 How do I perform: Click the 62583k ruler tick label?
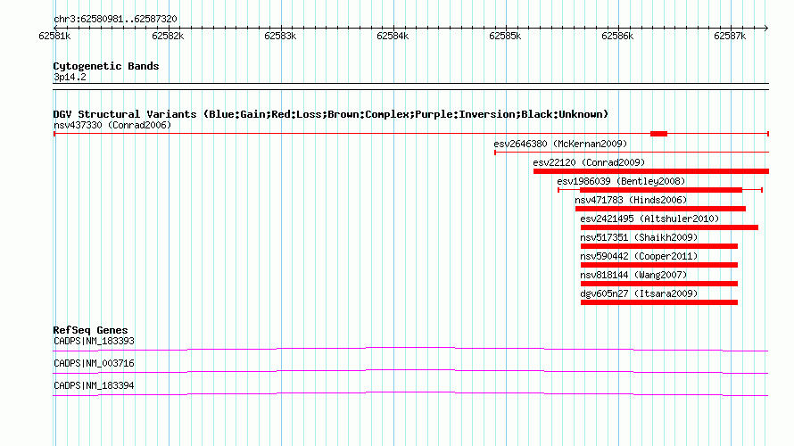(280, 36)
